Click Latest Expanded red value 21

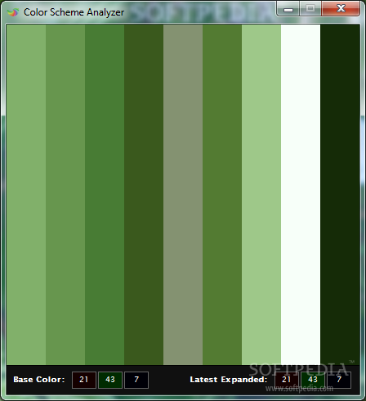[x=287, y=380]
